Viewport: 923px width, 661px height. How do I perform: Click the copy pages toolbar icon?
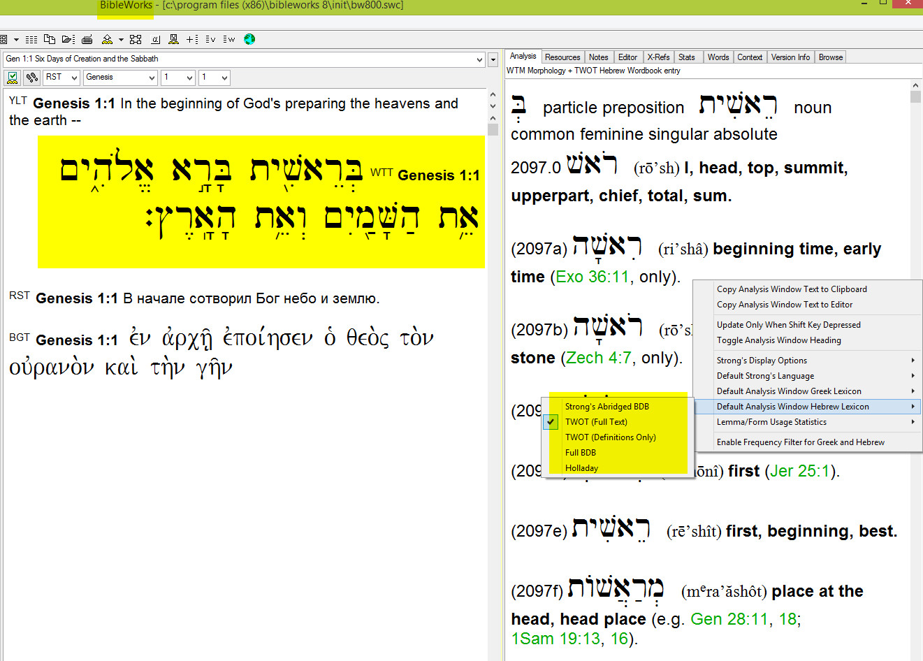(50, 39)
